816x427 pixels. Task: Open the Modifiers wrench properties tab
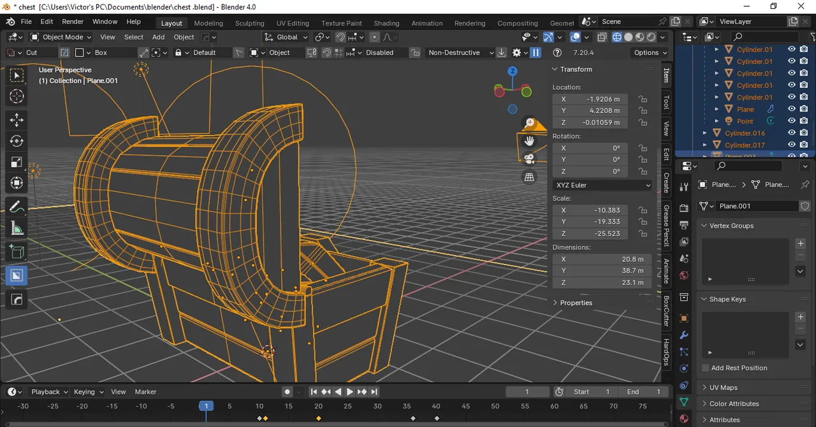(684, 335)
